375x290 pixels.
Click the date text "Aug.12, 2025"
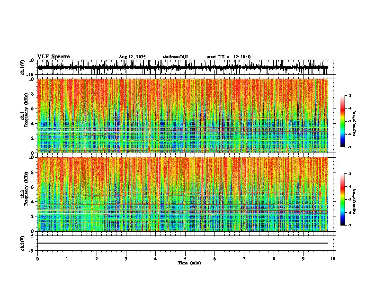point(132,57)
